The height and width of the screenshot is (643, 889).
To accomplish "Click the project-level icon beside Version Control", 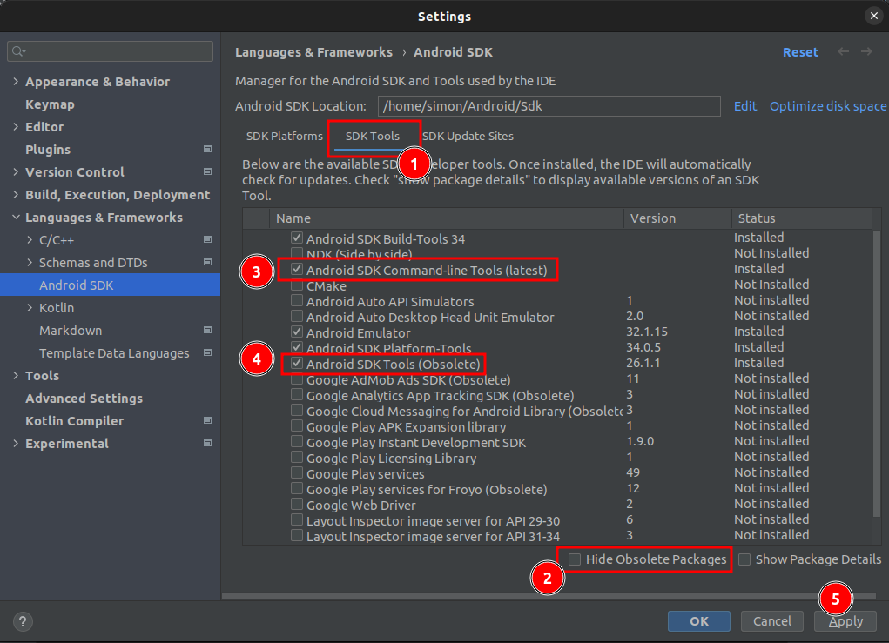I will point(207,172).
